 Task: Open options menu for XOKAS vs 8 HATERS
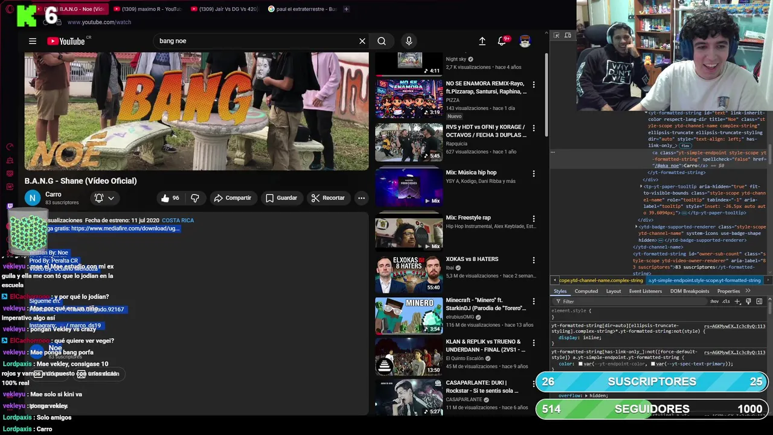533,260
